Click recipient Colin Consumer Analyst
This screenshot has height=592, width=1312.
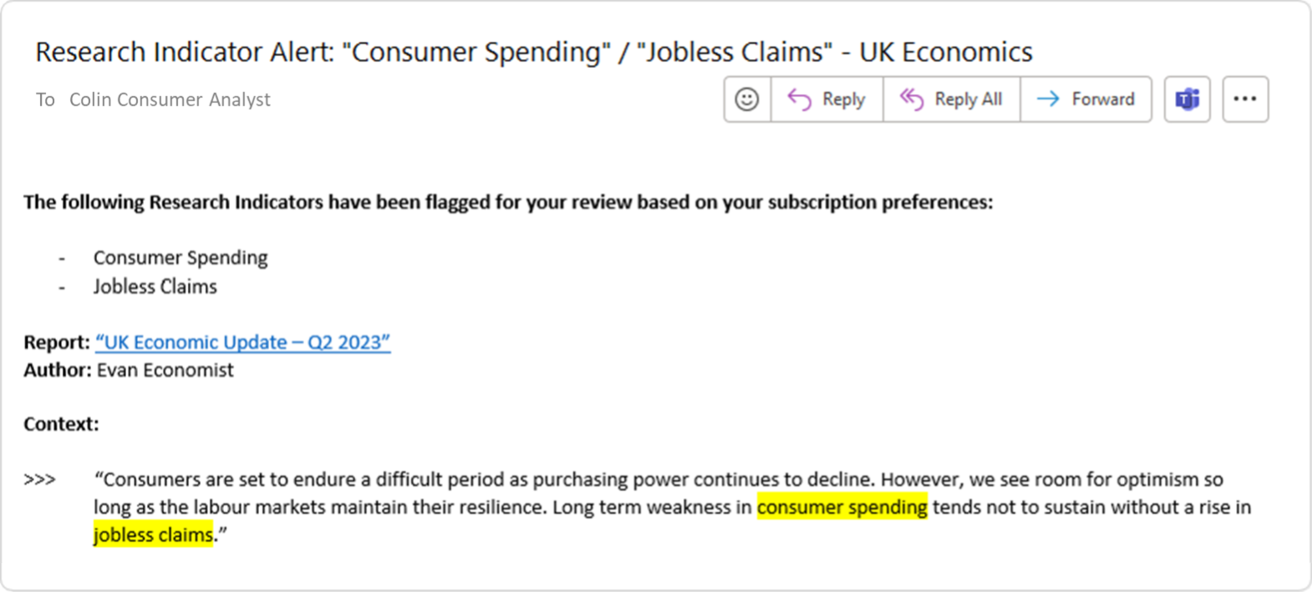click(x=170, y=99)
